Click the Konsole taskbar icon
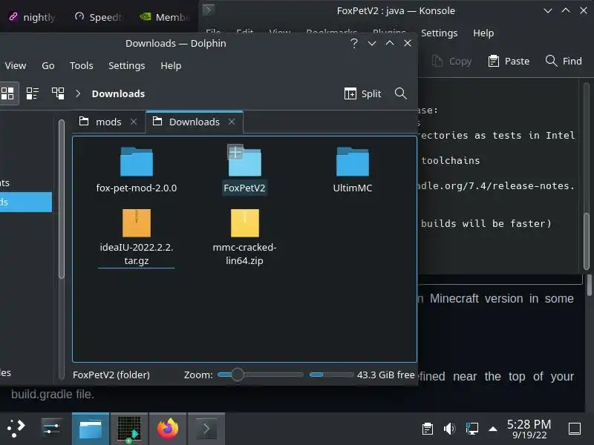594x445 pixels. click(x=206, y=429)
